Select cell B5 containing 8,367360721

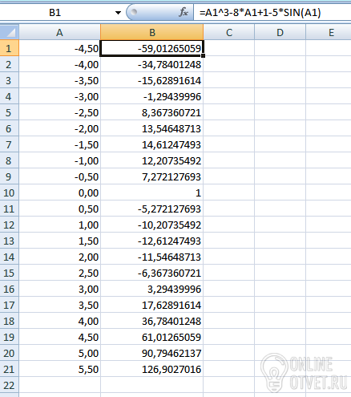click(152, 112)
